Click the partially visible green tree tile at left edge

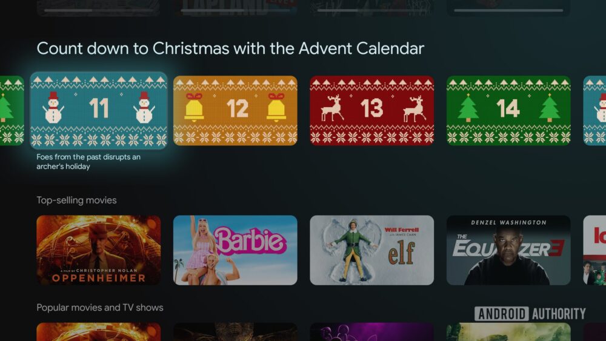click(12, 110)
